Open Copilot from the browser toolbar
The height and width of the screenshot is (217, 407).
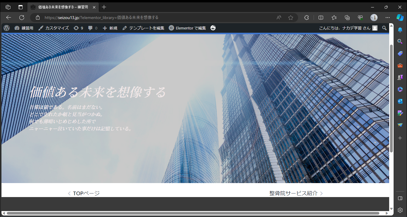[400, 18]
